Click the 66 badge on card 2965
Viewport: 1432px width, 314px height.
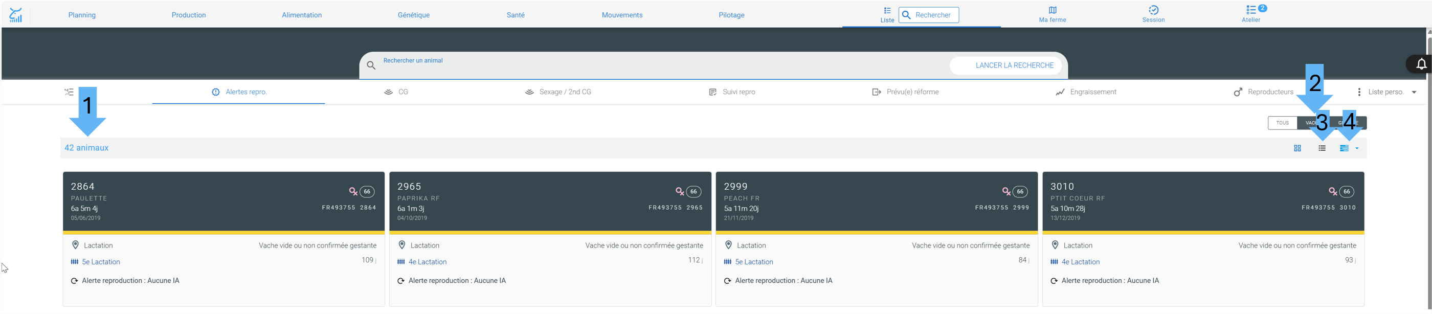(x=693, y=192)
